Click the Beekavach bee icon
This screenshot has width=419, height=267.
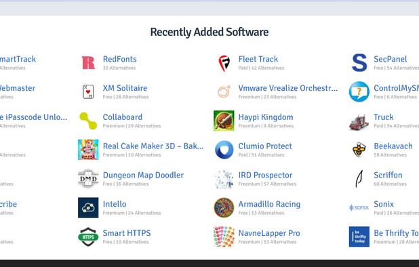point(359,150)
